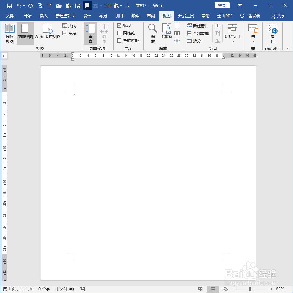The image size is (293, 293).
Task: Click the zoom out minus button
Action: [x=234, y=289]
